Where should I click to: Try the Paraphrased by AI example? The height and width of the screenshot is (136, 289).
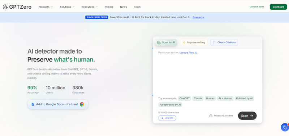click(x=170, y=105)
